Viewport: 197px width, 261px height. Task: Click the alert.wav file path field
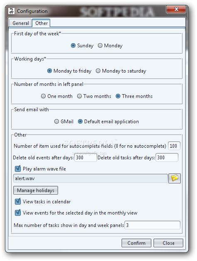point(90,178)
